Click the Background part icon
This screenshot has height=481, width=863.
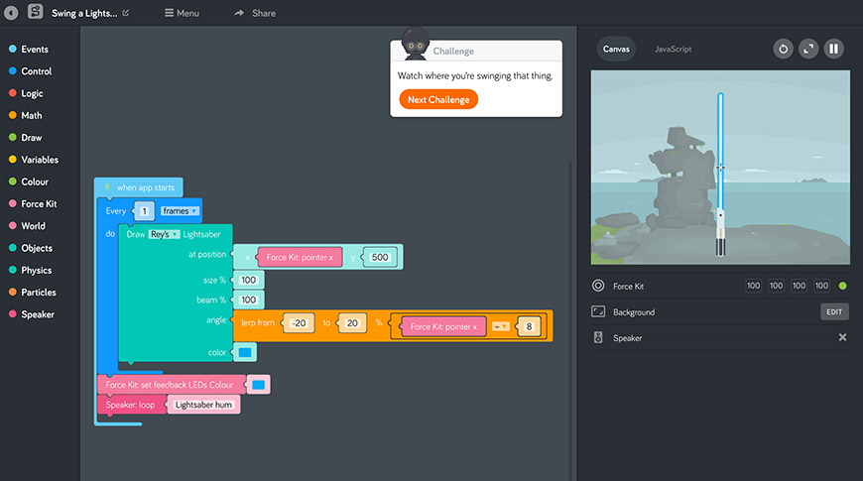coord(598,311)
